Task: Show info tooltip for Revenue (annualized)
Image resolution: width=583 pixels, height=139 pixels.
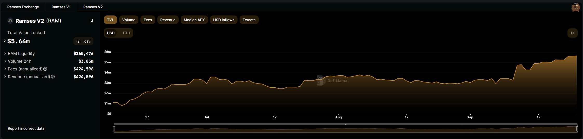Action: click(53, 77)
